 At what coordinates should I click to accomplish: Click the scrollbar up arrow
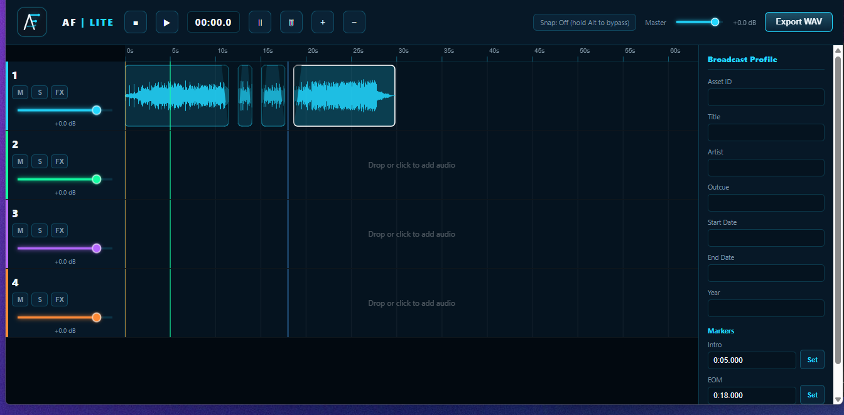point(838,50)
